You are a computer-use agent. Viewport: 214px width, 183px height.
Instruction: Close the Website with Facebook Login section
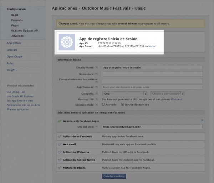click(202, 120)
